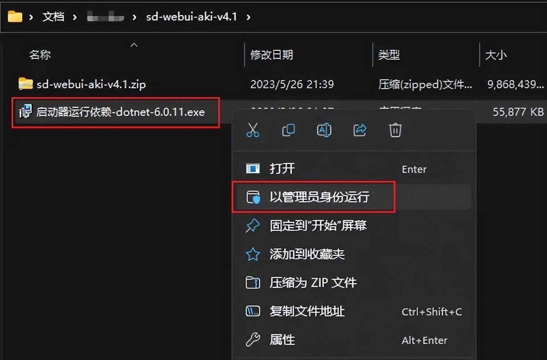Select the sd-webui-aki-v4.1.zip file icon
Image resolution: width=547 pixels, height=360 pixels.
pyautogui.click(x=25, y=83)
